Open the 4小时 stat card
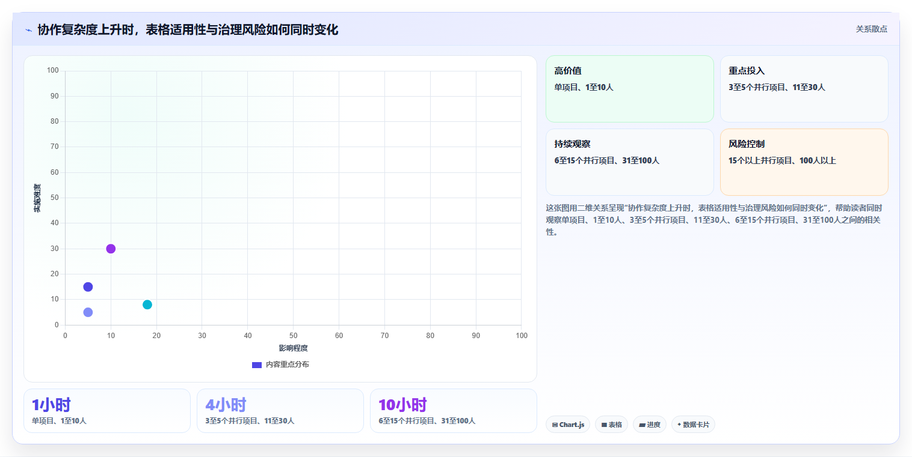The height and width of the screenshot is (457, 912). point(280,411)
